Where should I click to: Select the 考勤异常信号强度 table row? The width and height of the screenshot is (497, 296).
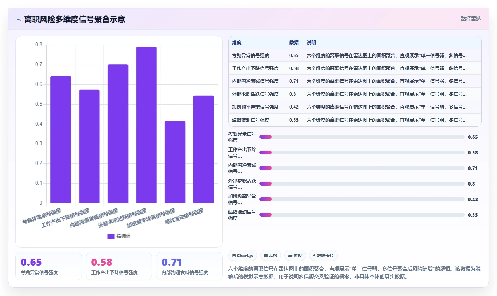coord(355,55)
